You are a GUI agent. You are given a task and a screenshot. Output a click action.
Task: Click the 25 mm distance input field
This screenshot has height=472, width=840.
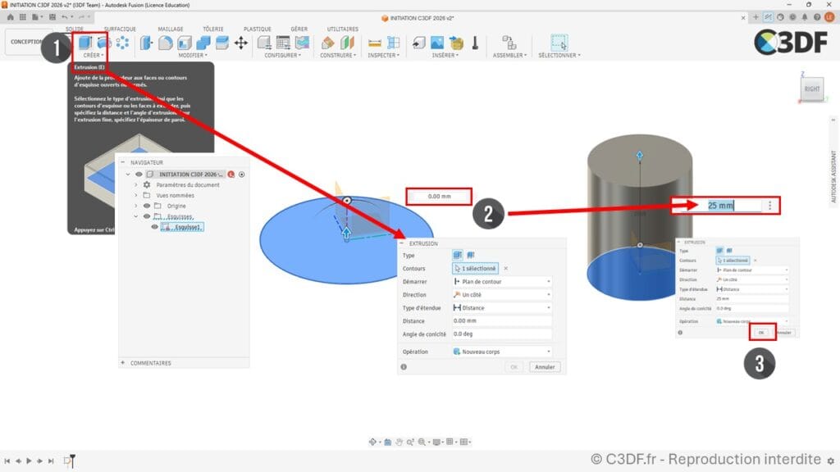pyautogui.click(x=726, y=205)
